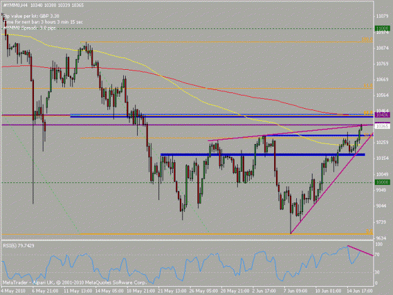The width and height of the screenshot is (393, 295).
Task: Click the Fibonacci 0.0 level label
Action: pos(370,231)
